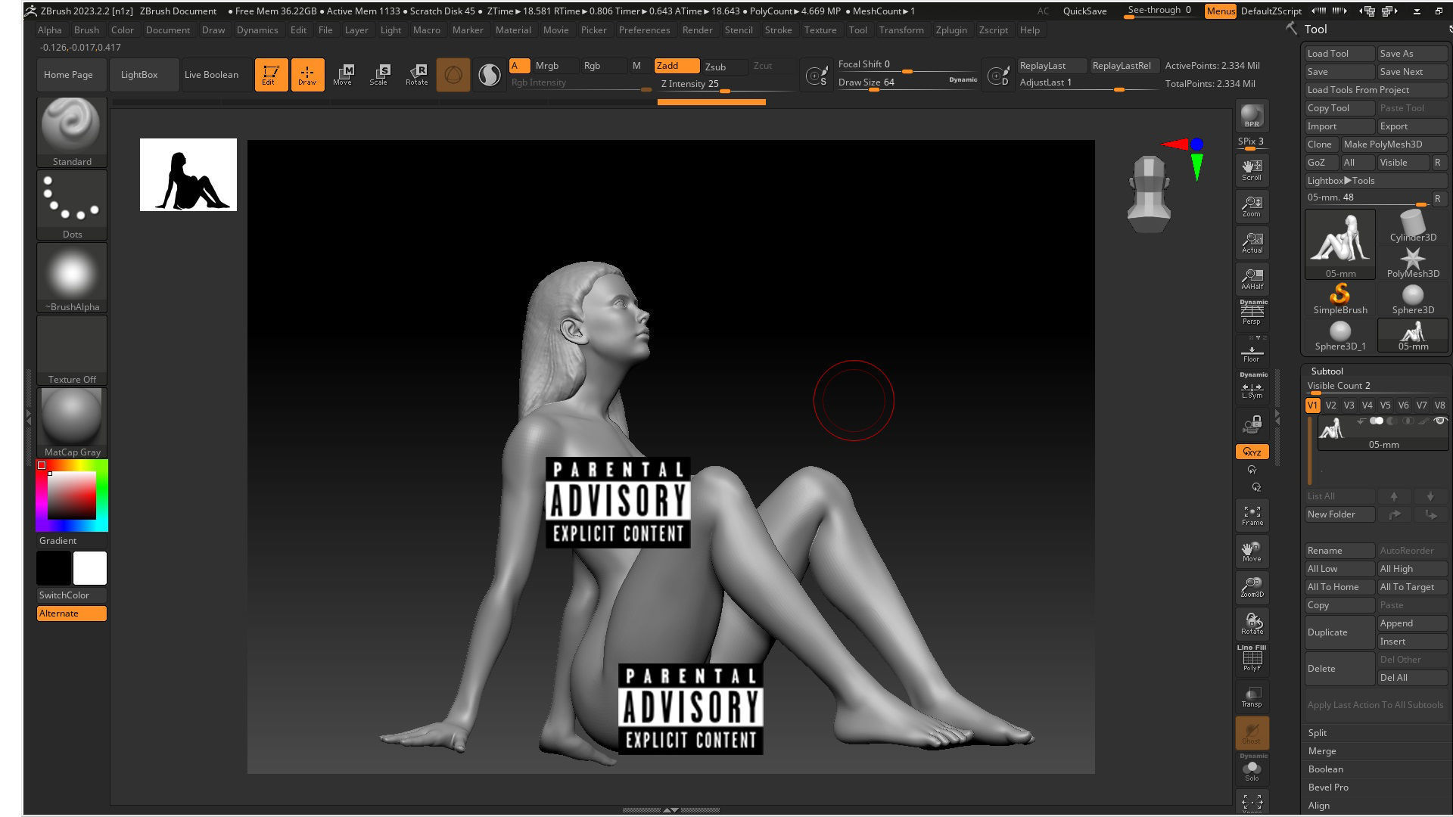This screenshot has width=1453, height=817.
Task: Set canvas to Actual size
Action: point(1252,242)
